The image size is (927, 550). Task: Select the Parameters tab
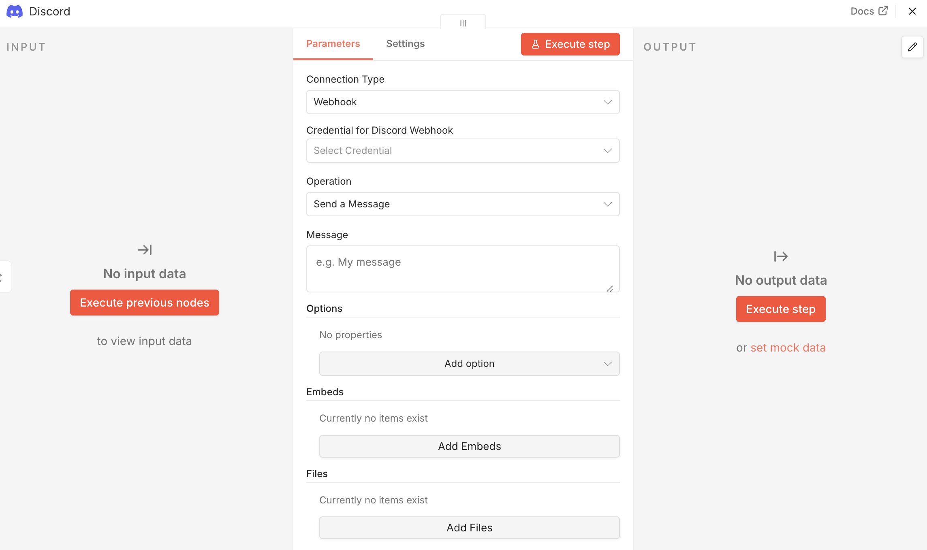[333, 44]
